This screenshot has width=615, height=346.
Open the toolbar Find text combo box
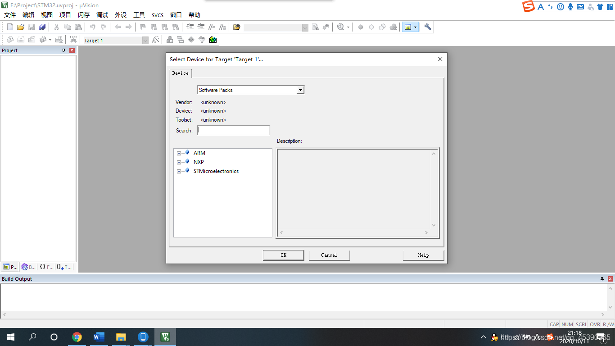[276, 27]
